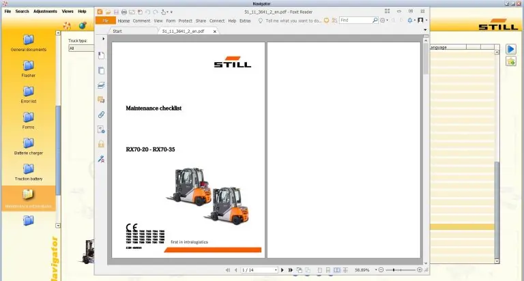Open the Adjustments menu
Screen dimensions: 524x281
45,12
